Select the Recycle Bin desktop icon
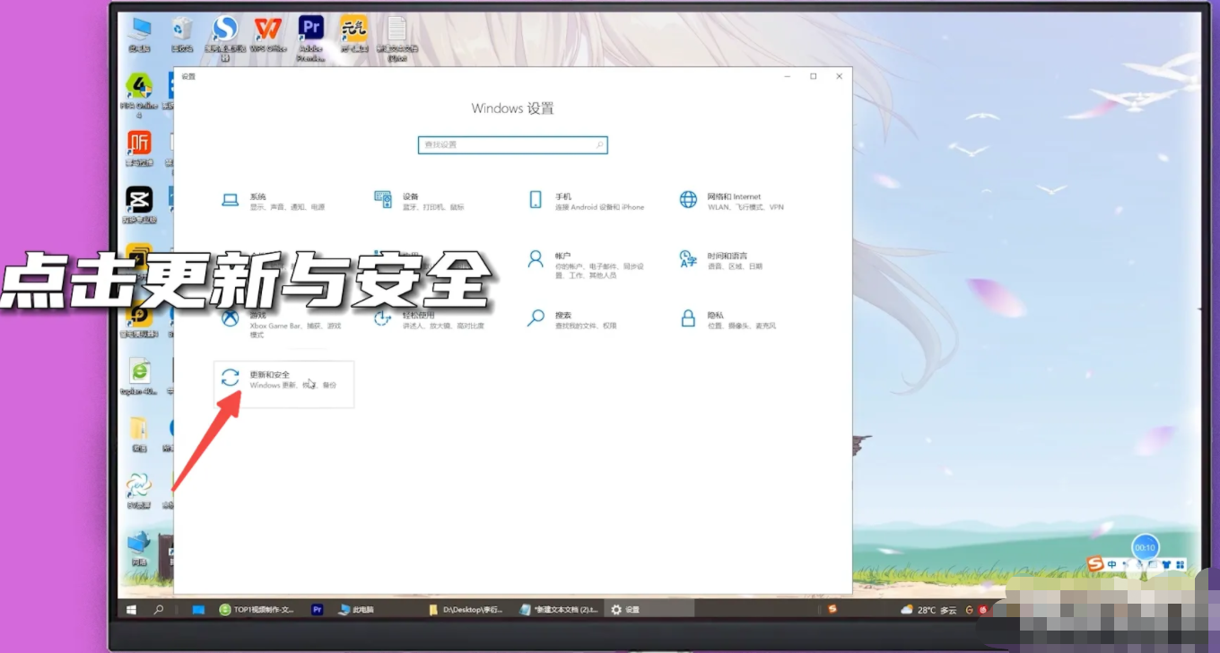1220x653 pixels. point(182,36)
